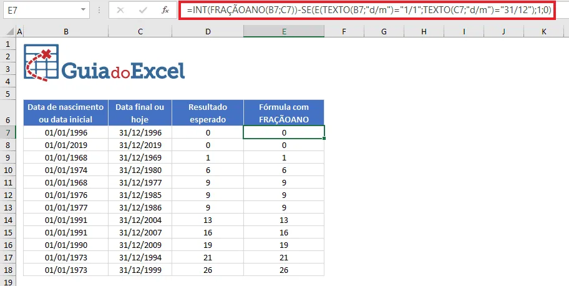Select row 18 header
Screen dimensions: 569x286
coord(8,270)
